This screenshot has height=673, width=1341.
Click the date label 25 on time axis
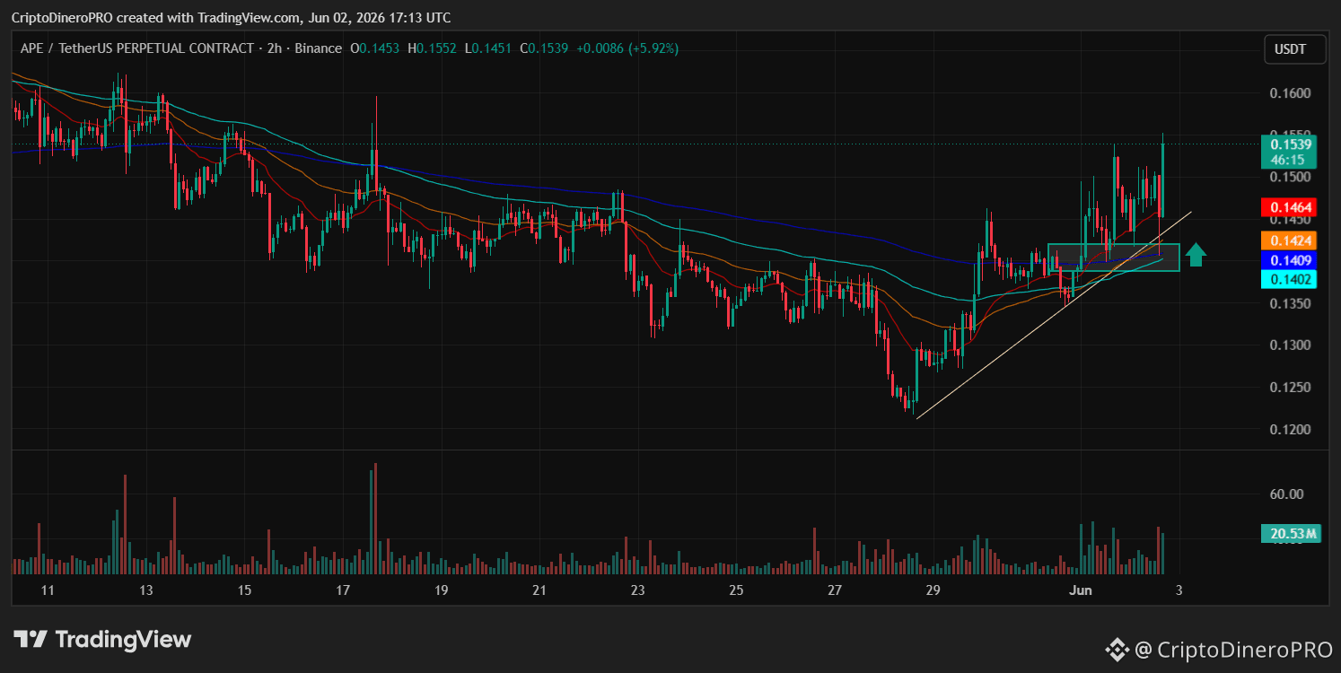[736, 590]
